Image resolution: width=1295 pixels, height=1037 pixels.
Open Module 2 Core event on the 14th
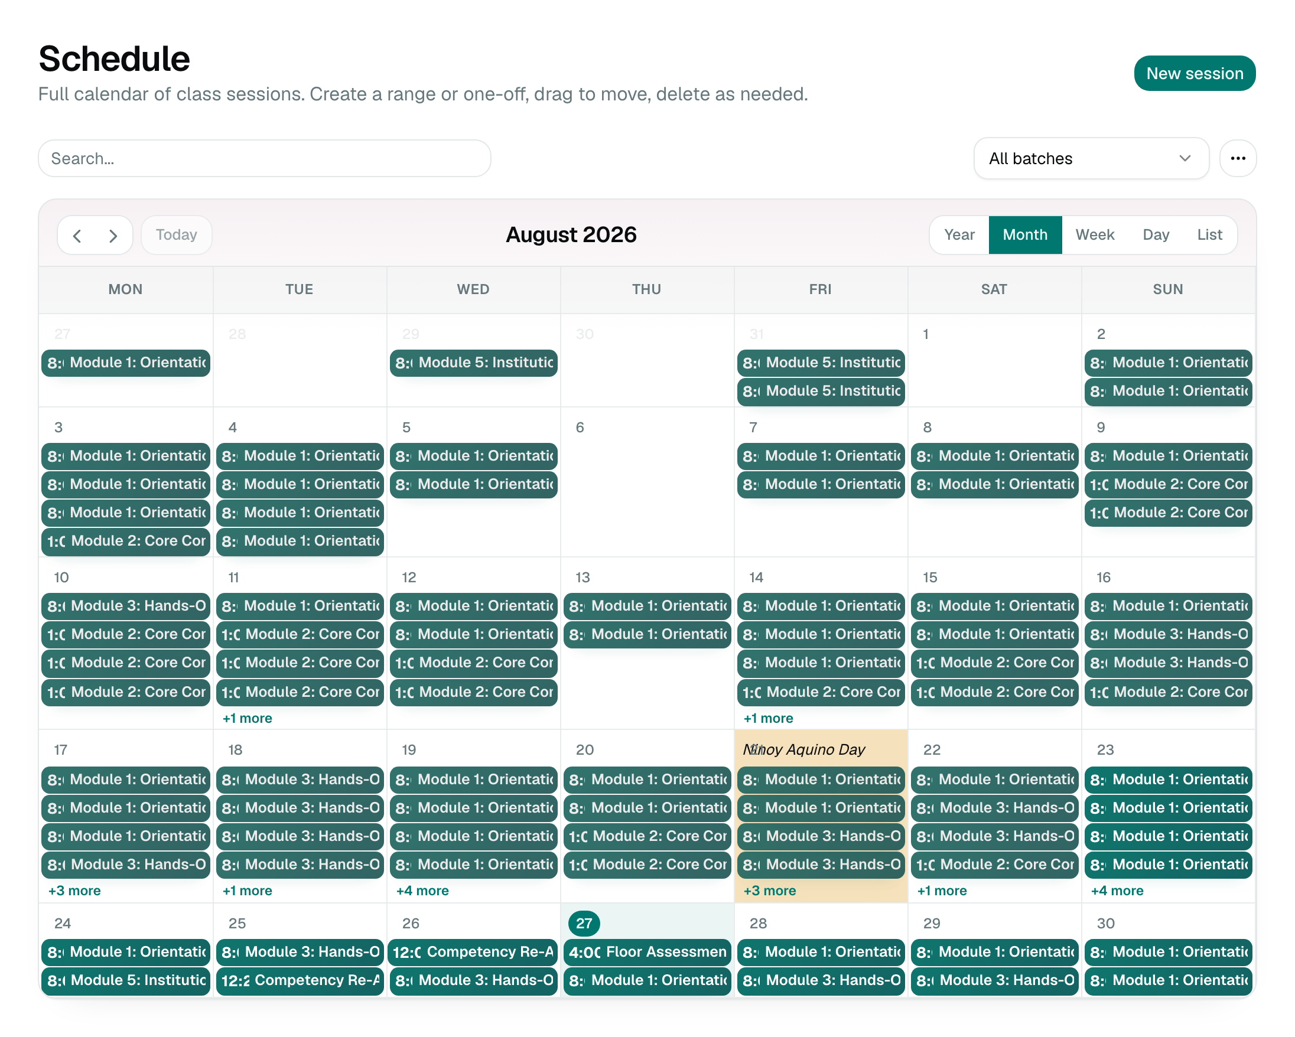click(821, 692)
